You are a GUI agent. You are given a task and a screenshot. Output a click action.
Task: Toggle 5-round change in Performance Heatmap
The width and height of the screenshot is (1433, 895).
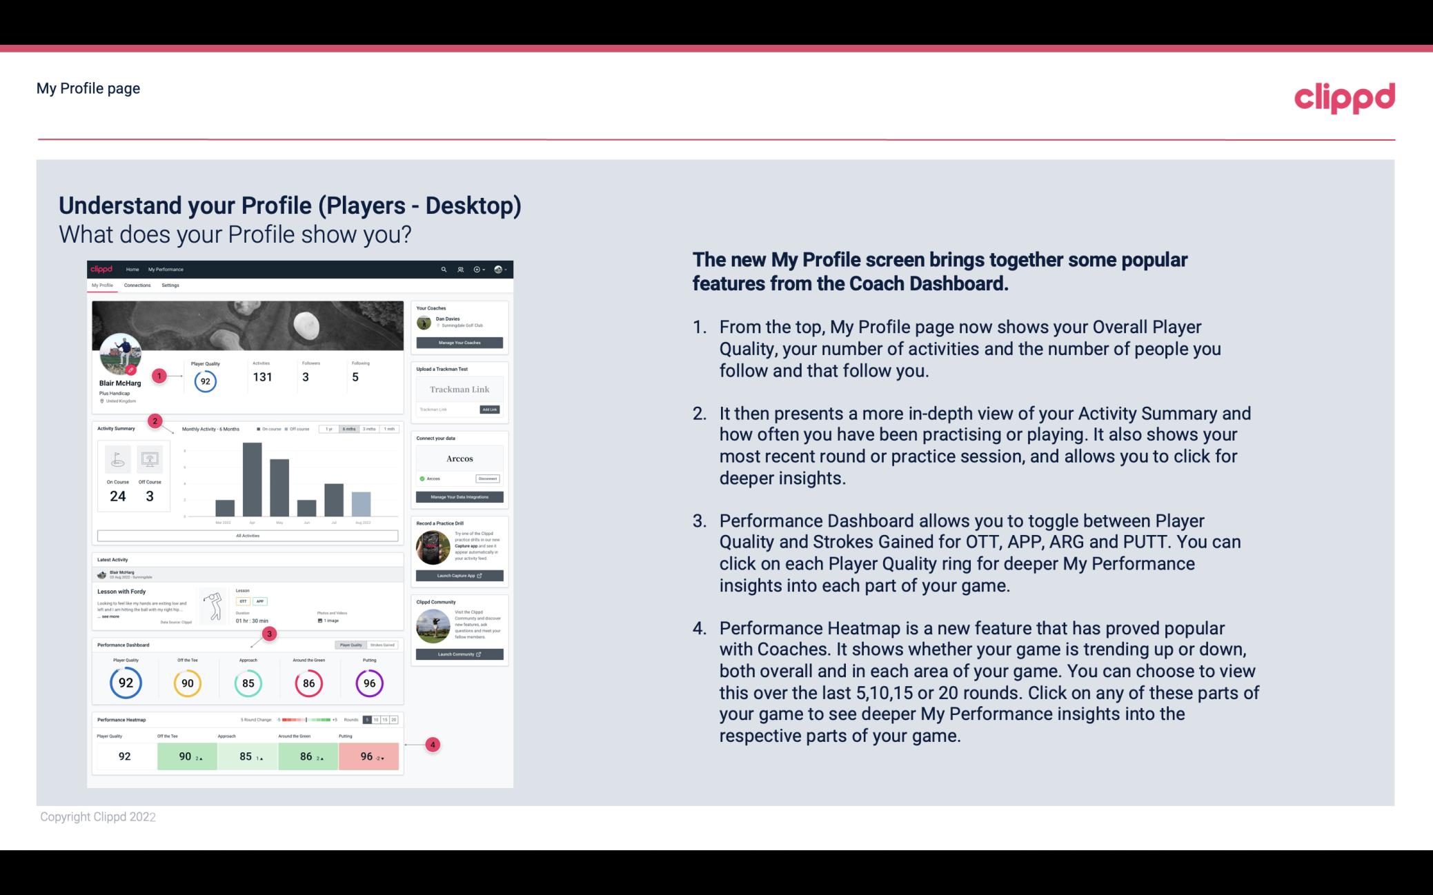(x=369, y=720)
